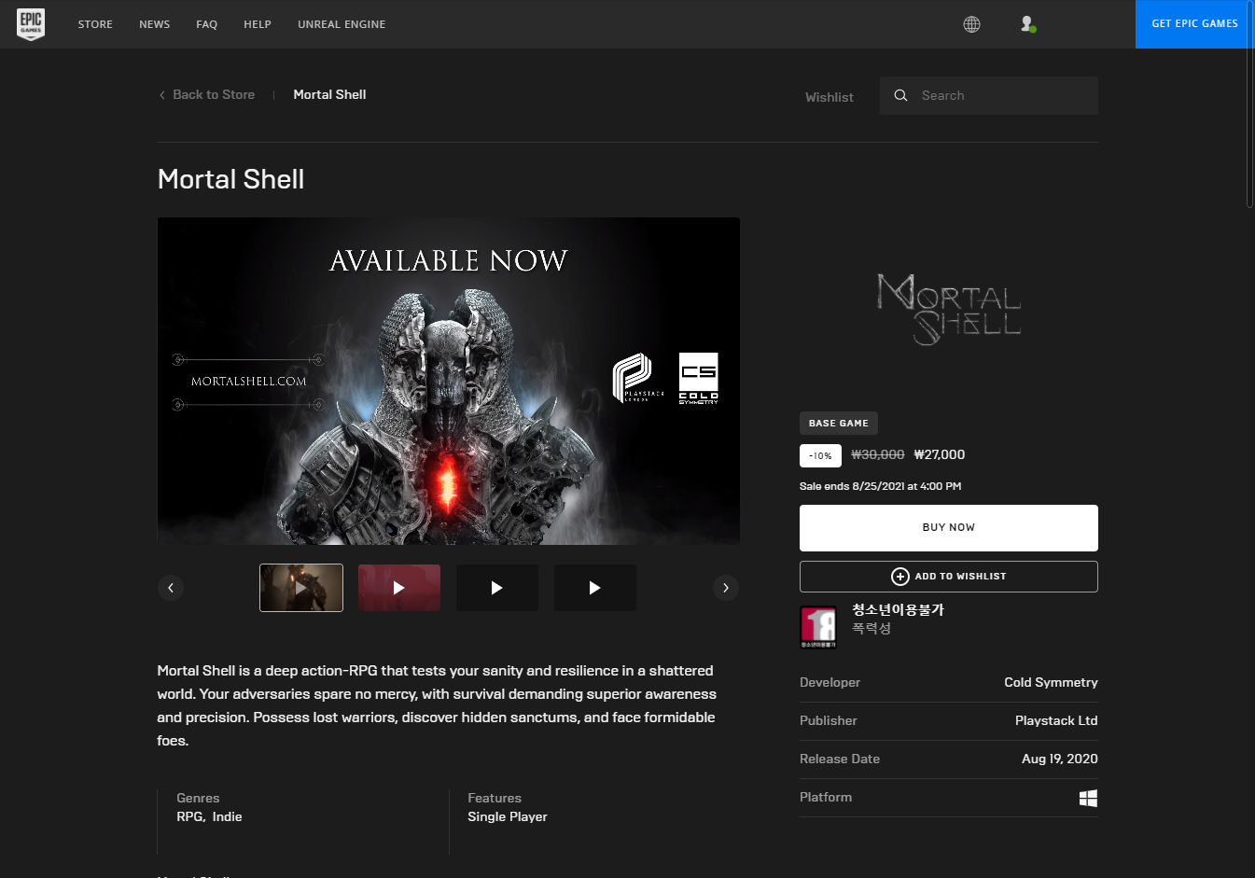Click the BASE GAME tag
The height and width of the screenshot is (878, 1255).
click(839, 424)
